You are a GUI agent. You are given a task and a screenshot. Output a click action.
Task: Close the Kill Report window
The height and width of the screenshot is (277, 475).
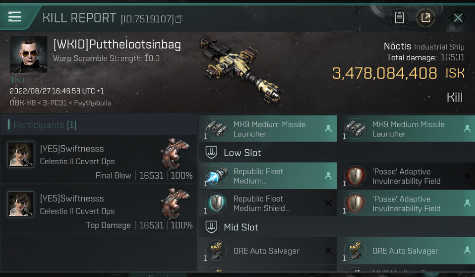click(x=458, y=18)
